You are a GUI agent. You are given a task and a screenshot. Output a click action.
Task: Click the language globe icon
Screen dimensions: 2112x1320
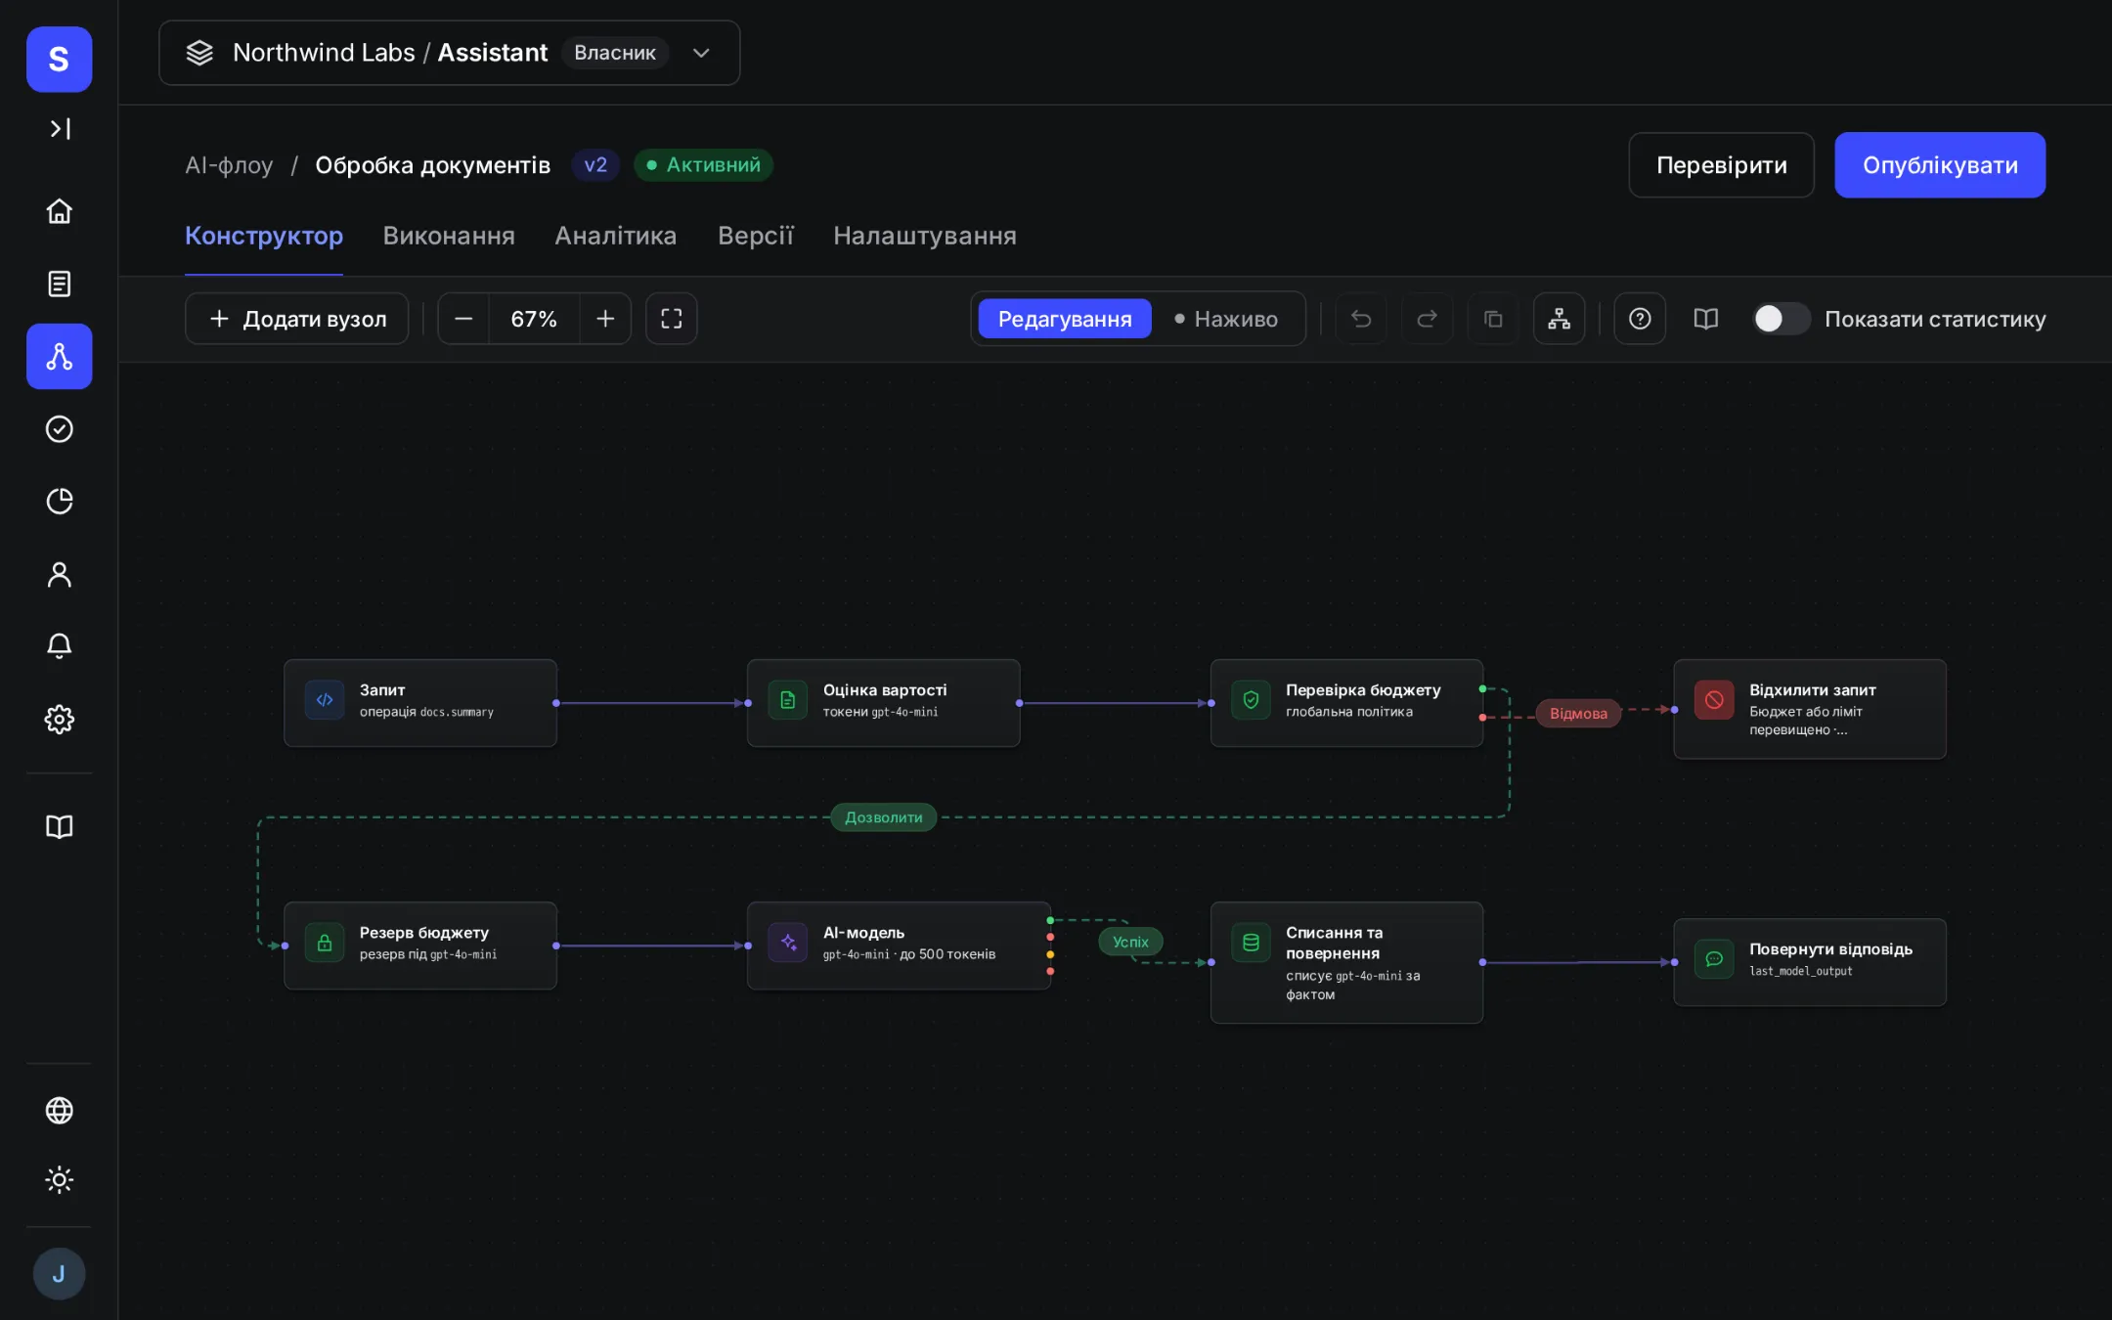pyautogui.click(x=60, y=1110)
